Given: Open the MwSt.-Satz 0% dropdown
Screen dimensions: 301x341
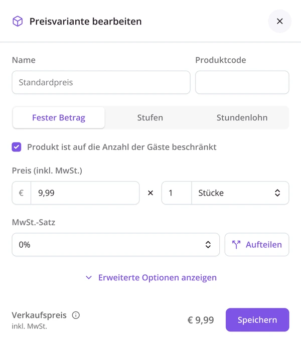Looking at the screenshot, I should click(x=116, y=245).
